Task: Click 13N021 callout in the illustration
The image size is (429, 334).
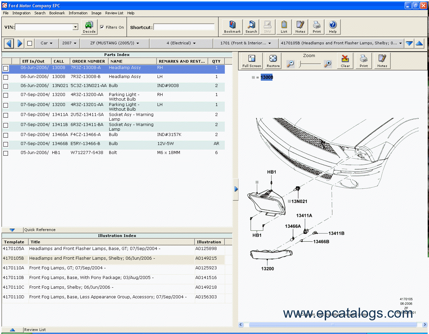Action: point(299,201)
